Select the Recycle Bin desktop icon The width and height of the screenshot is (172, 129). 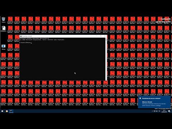pyautogui.click(x=4, y=20)
